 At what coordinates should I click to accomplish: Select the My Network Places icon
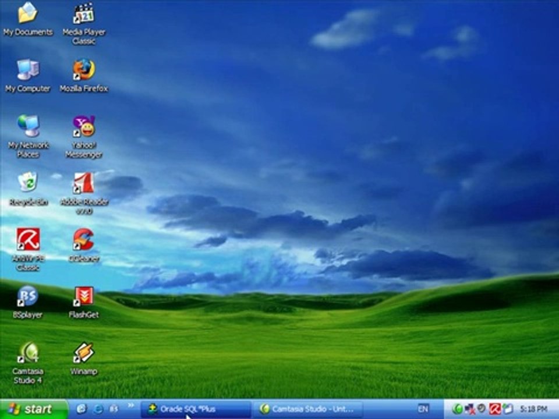27,126
